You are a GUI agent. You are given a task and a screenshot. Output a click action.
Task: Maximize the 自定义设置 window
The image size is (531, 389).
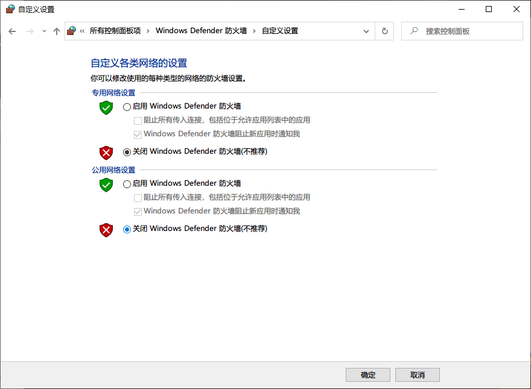point(489,9)
